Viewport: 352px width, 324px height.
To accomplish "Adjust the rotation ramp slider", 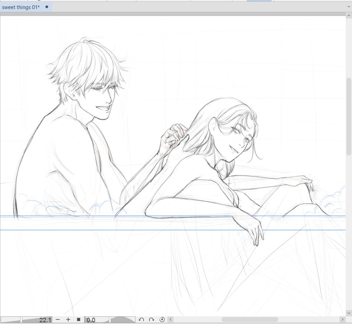I will pos(122,319).
